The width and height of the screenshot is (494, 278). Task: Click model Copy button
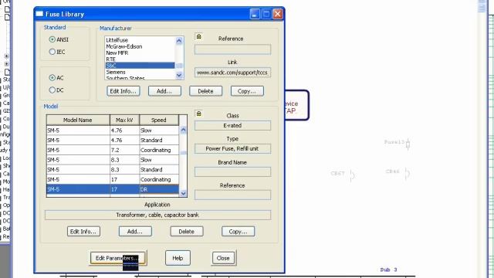(x=239, y=232)
